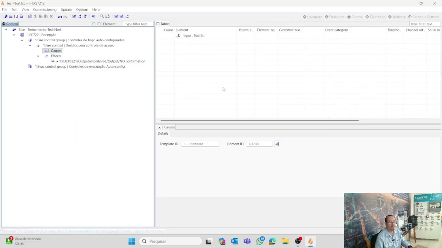Viewport: 442px width, 248px height.
Task: Click the taskbar Pesquisar search box
Action: point(170,241)
